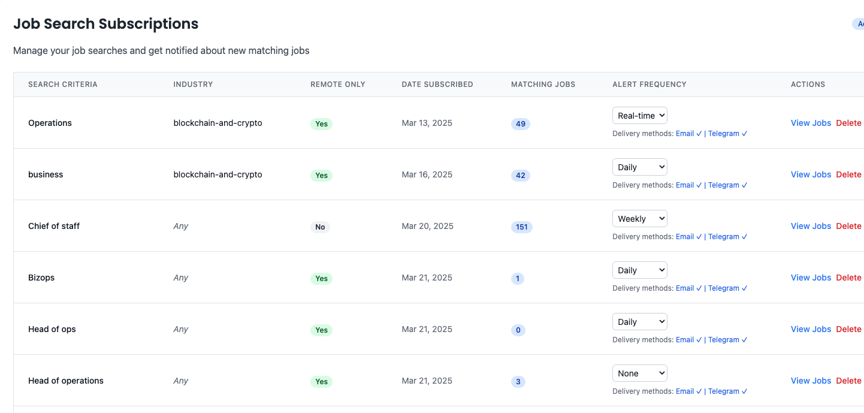Open the Weekly frequency dropdown for Chief of staff
The width and height of the screenshot is (864, 413).
click(639, 218)
